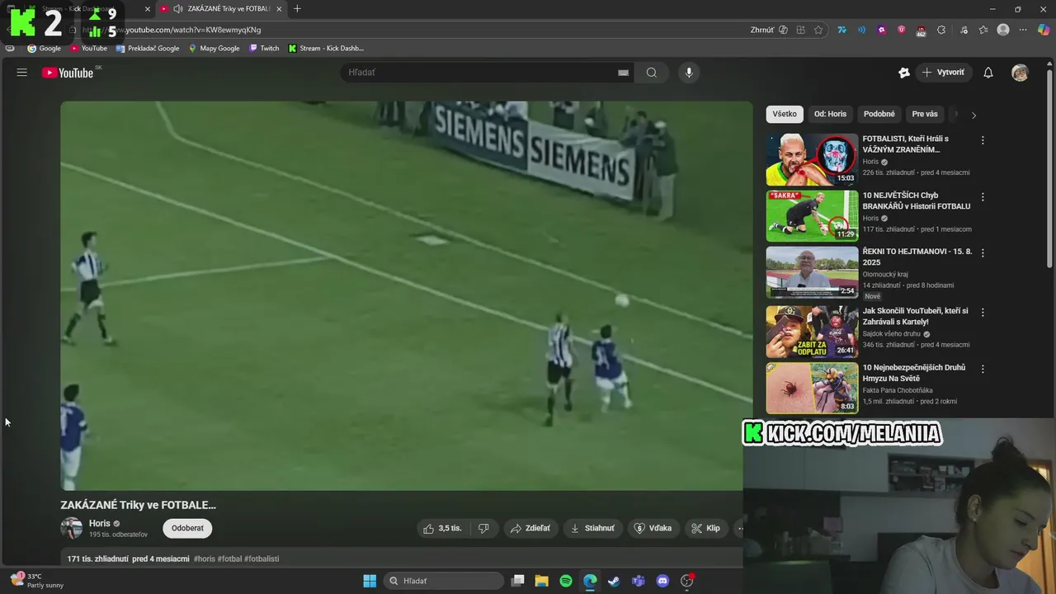Open options for ŘEKNI TO HEJTMANOVI video

tap(983, 253)
